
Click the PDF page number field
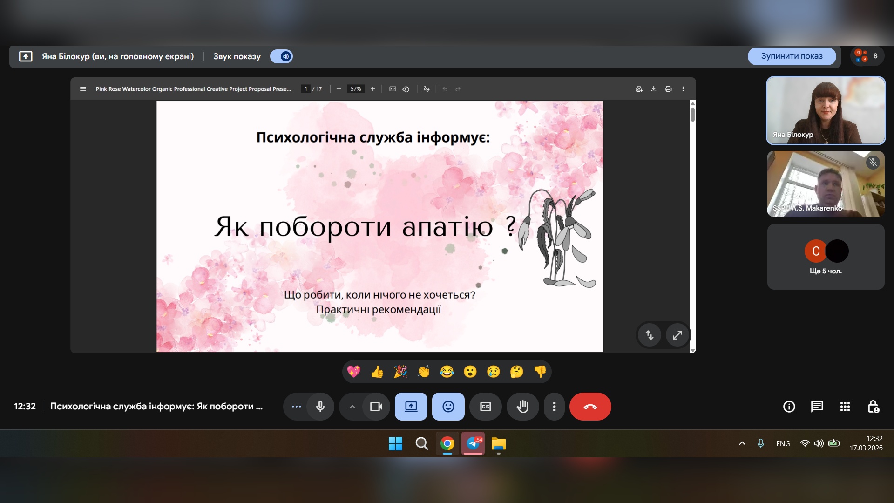[305, 89]
